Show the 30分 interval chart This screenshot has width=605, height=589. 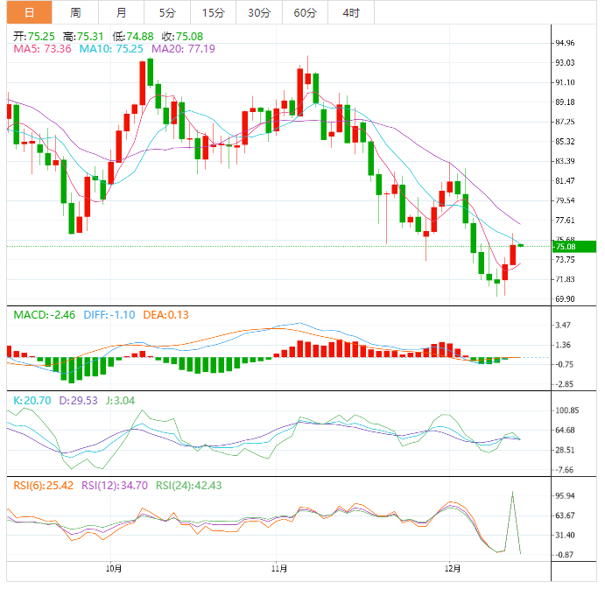(259, 12)
